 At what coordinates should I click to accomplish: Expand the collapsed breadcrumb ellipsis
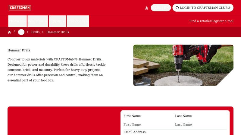point(21,32)
